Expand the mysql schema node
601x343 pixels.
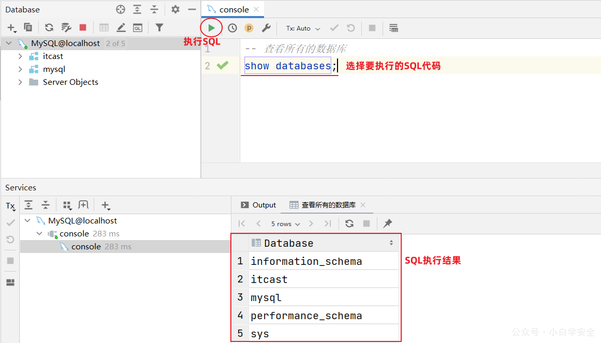tap(20, 69)
